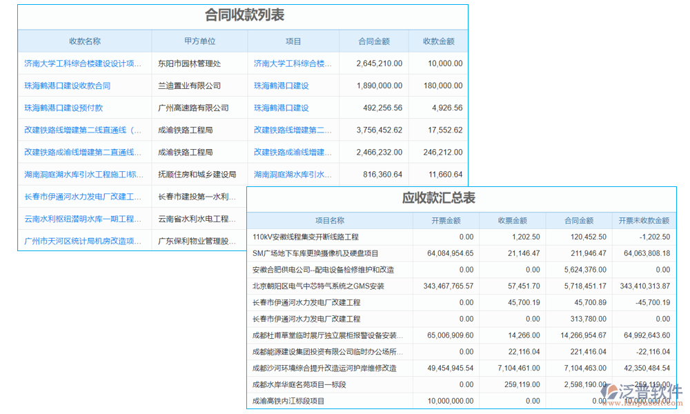Sort by 甲方单位 column header
This screenshot has width=690, height=414.
(x=200, y=41)
